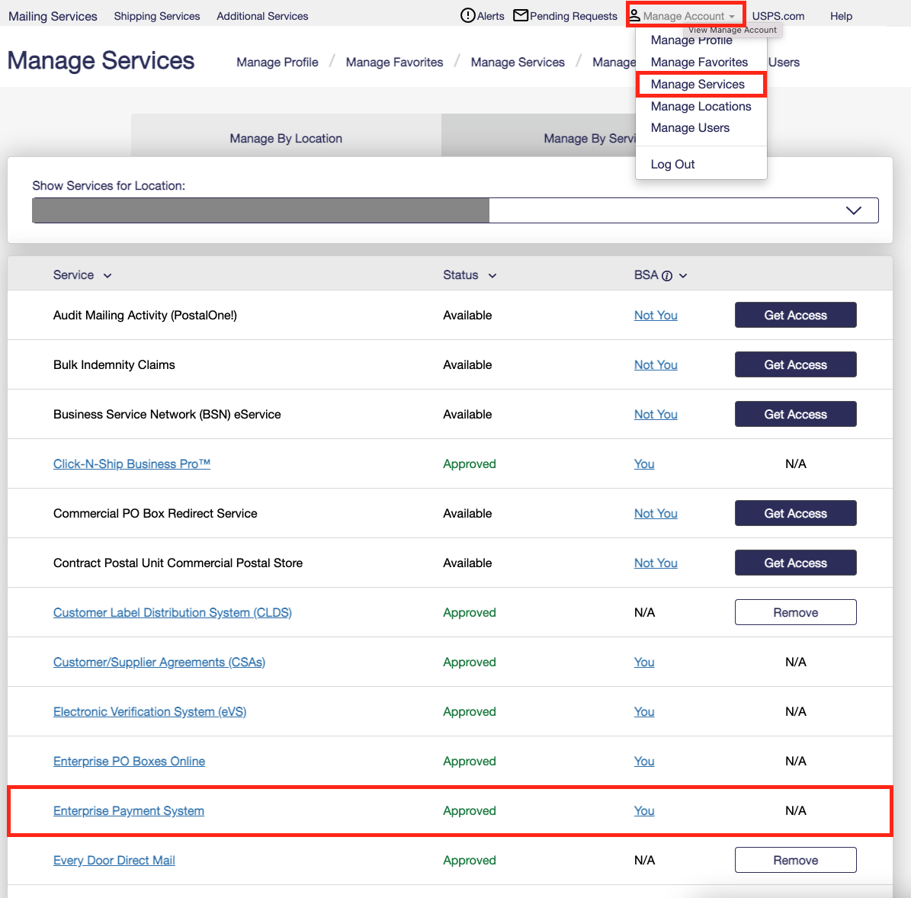Viewport: 911px width, 898px height.
Task: Click You BSA link for Enterprise PO Boxes Online
Action: [x=643, y=762]
